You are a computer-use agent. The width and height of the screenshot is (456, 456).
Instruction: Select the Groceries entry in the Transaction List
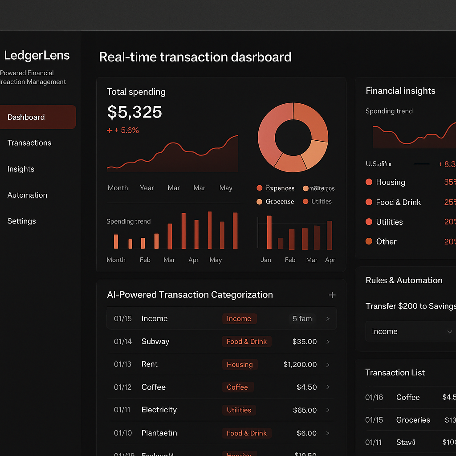(413, 420)
